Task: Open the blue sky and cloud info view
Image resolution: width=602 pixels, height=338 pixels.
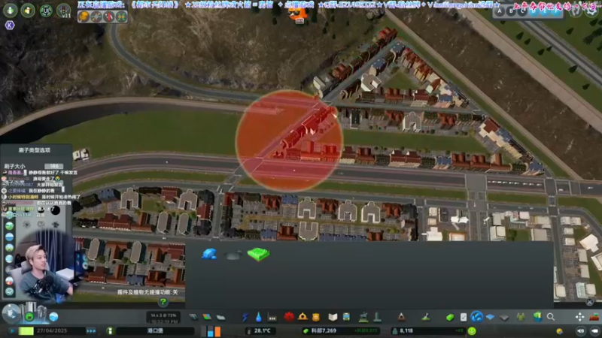Action: coord(53,317)
